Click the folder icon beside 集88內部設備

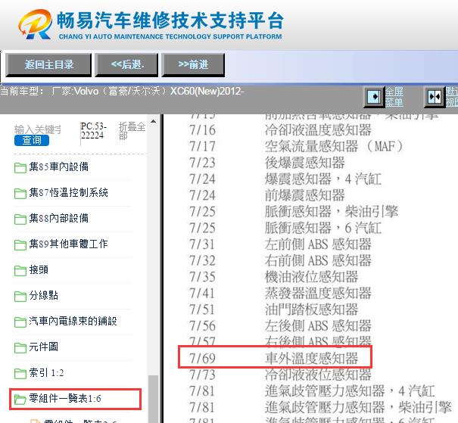click(x=20, y=219)
